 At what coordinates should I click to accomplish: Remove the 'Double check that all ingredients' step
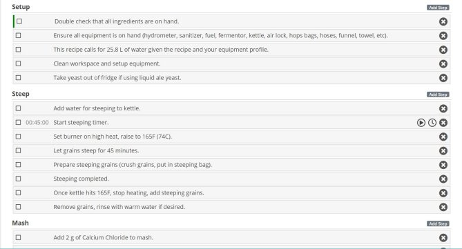coord(443,21)
